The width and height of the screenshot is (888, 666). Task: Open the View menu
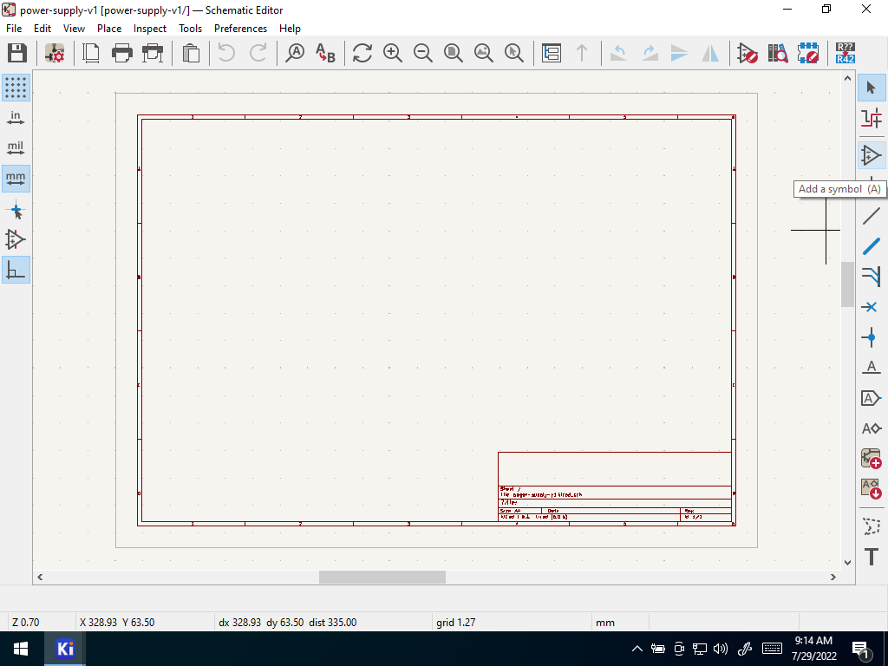[x=75, y=29]
